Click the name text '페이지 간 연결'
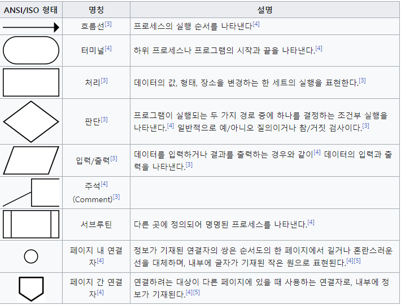 pos(96,282)
